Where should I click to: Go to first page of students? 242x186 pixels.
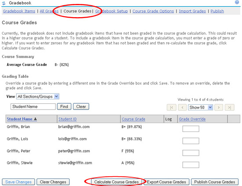pos(172,107)
